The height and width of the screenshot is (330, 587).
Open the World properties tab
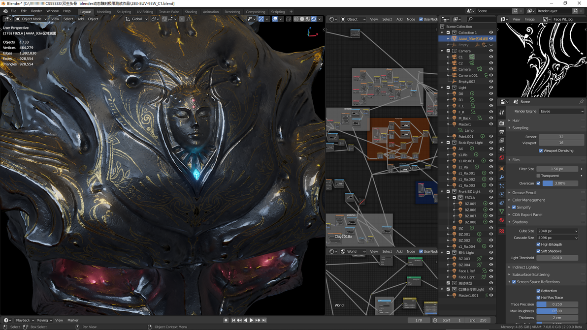pyautogui.click(x=502, y=158)
